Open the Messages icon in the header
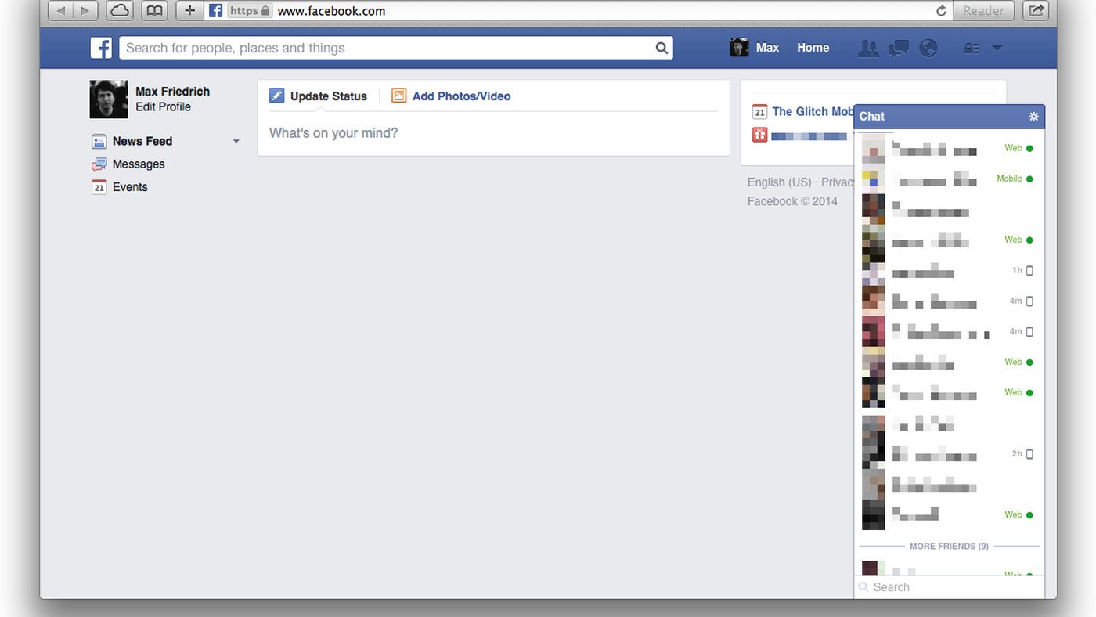1096x617 pixels. click(x=899, y=48)
